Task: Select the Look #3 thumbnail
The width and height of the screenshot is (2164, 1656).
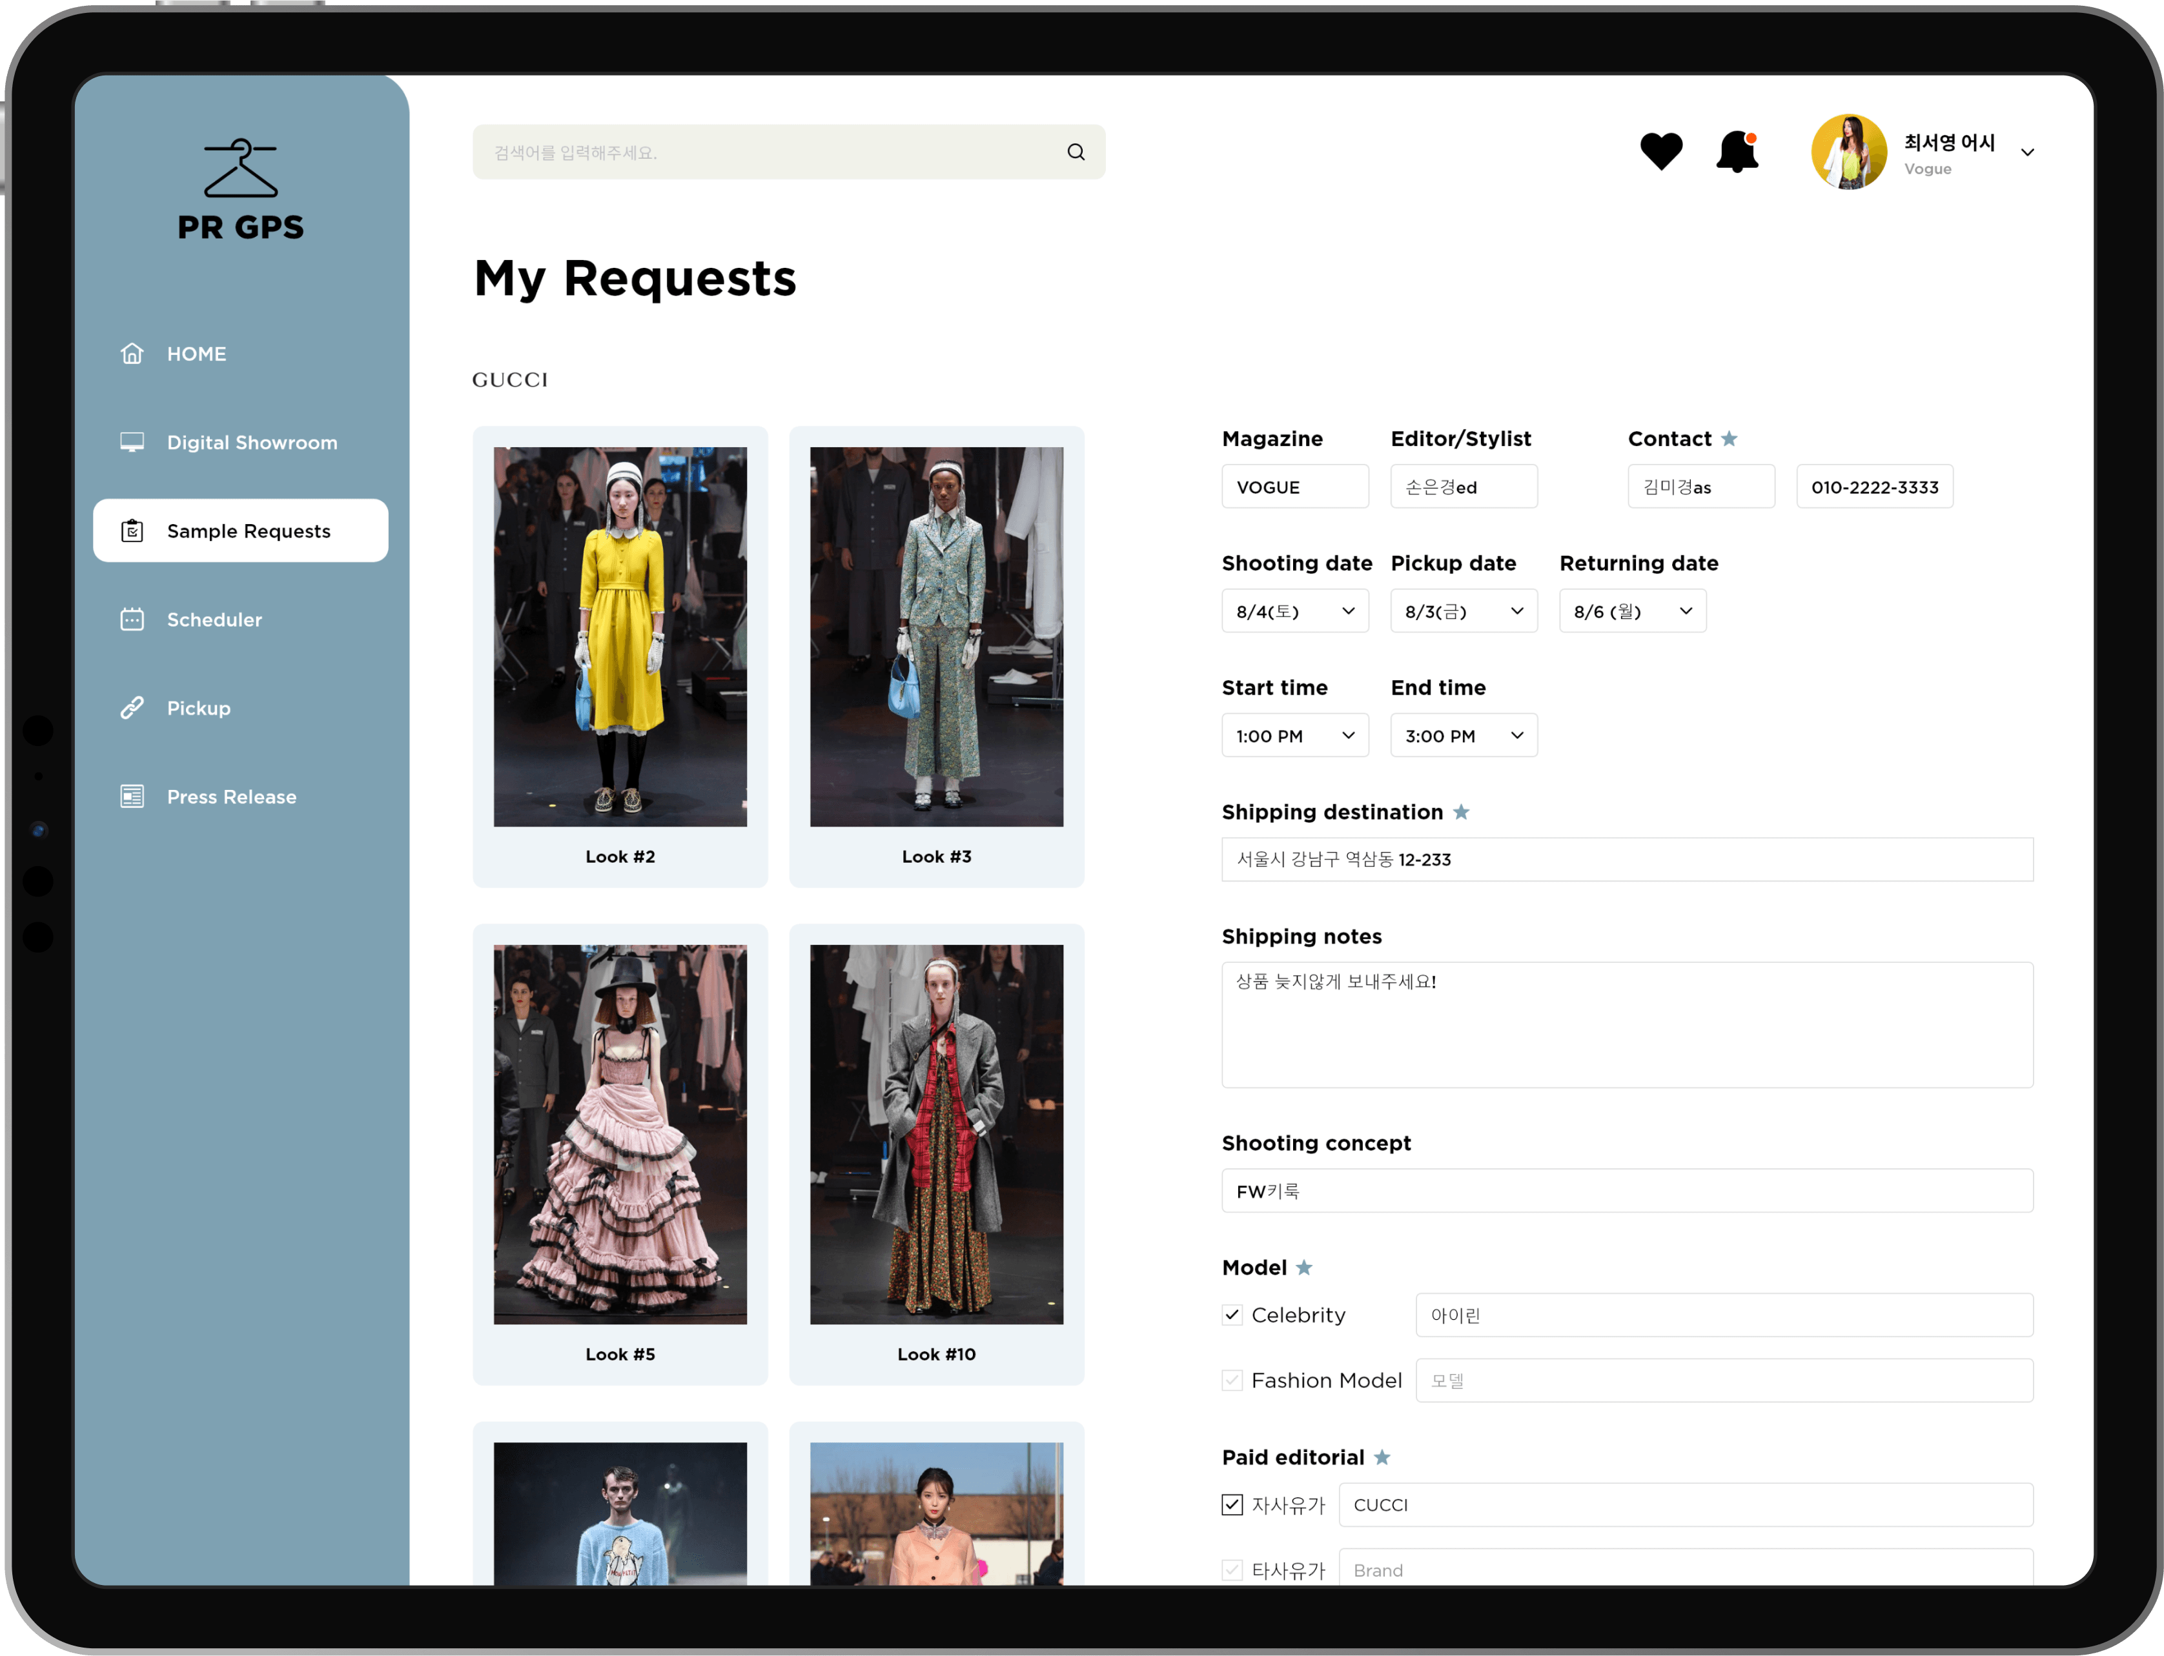Action: 937,637
